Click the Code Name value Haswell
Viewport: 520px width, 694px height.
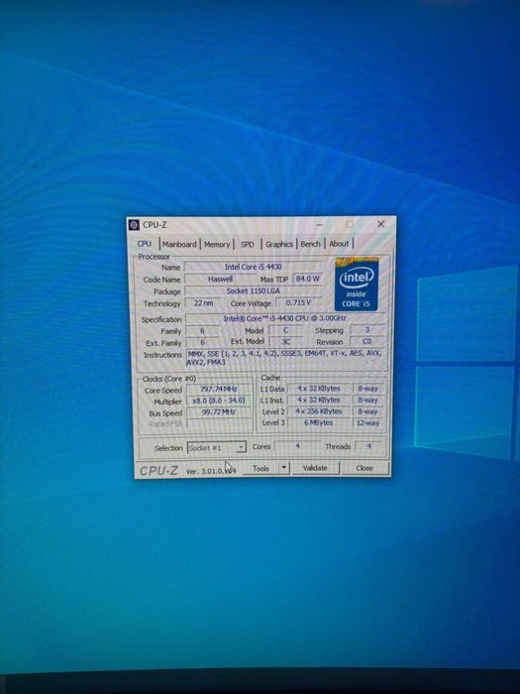pos(220,280)
